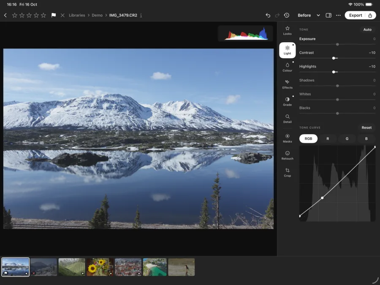Image resolution: width=380 pixels, height=285 pixels.
Task: Open the Retouch tool
Action: pos(287,155)
